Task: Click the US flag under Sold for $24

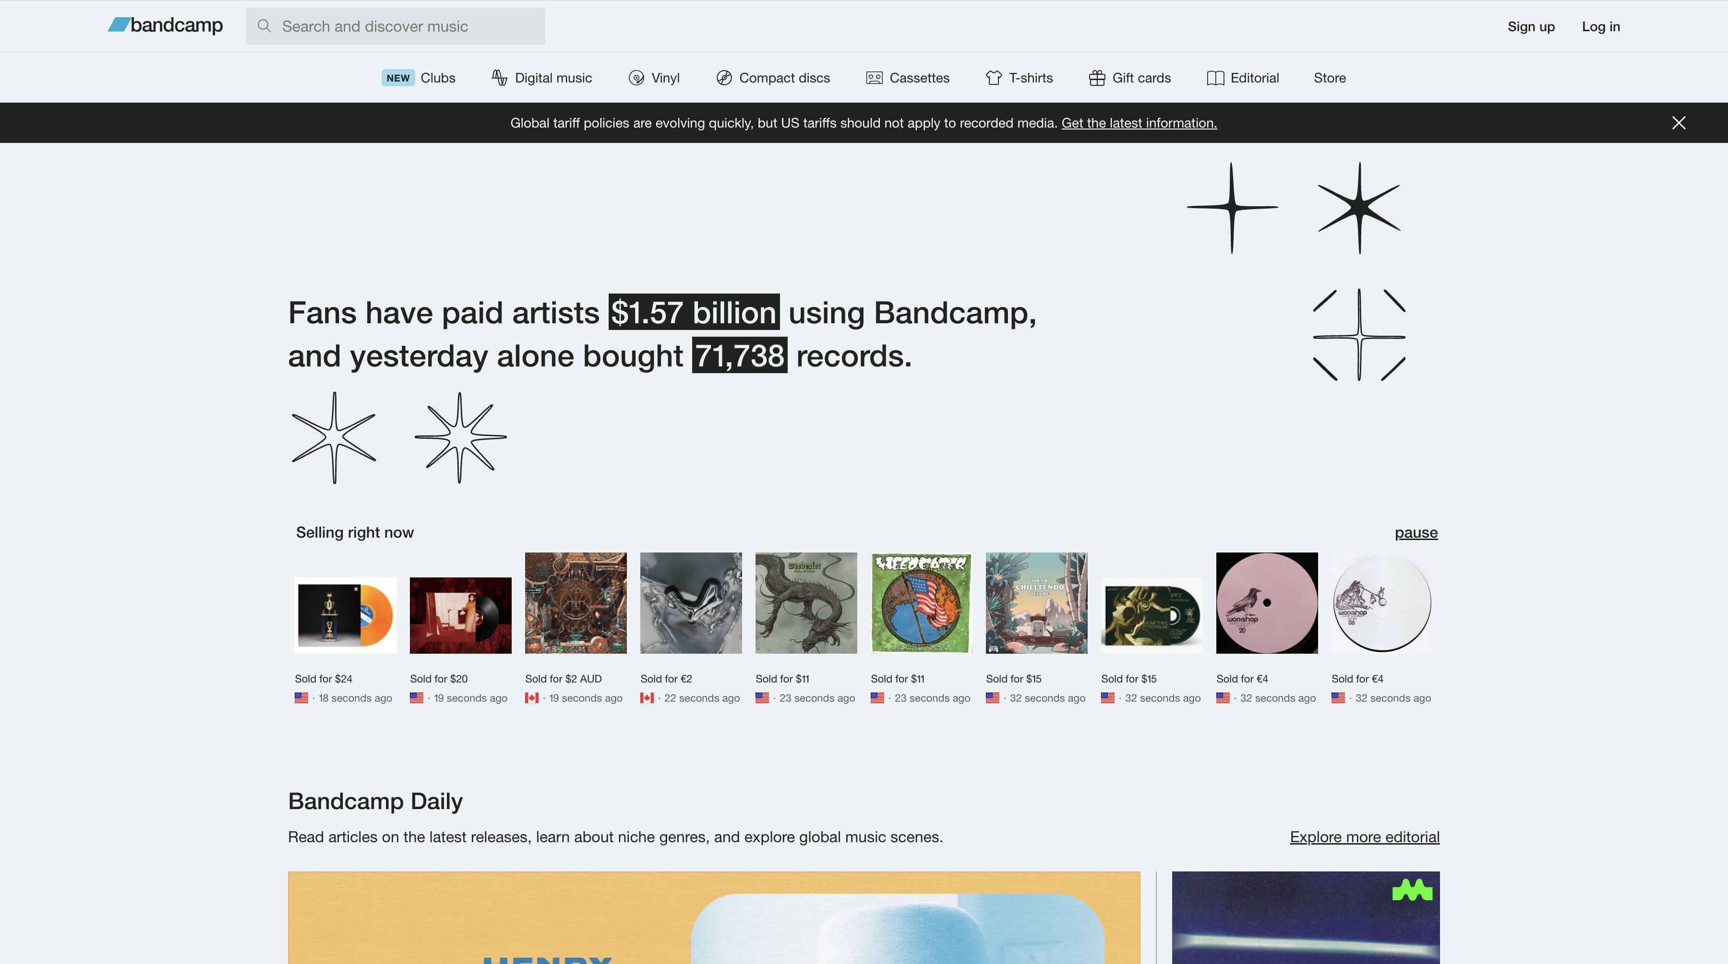Action: [301, 698]
